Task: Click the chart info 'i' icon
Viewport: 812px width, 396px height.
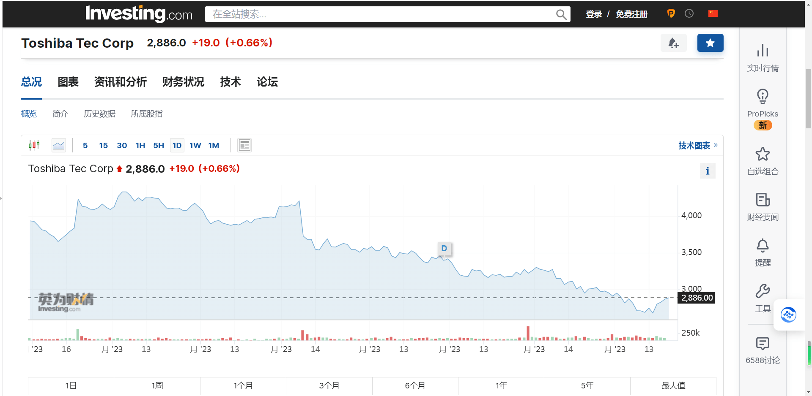Action: 708,171
